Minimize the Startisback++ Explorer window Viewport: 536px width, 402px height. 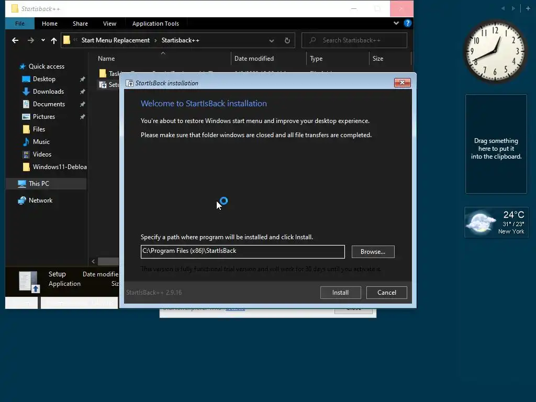(354, 8)
